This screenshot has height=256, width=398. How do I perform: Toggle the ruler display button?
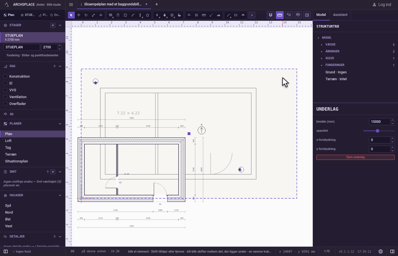(280, 15)
